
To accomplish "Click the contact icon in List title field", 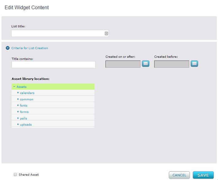I will tap(106, 33).
